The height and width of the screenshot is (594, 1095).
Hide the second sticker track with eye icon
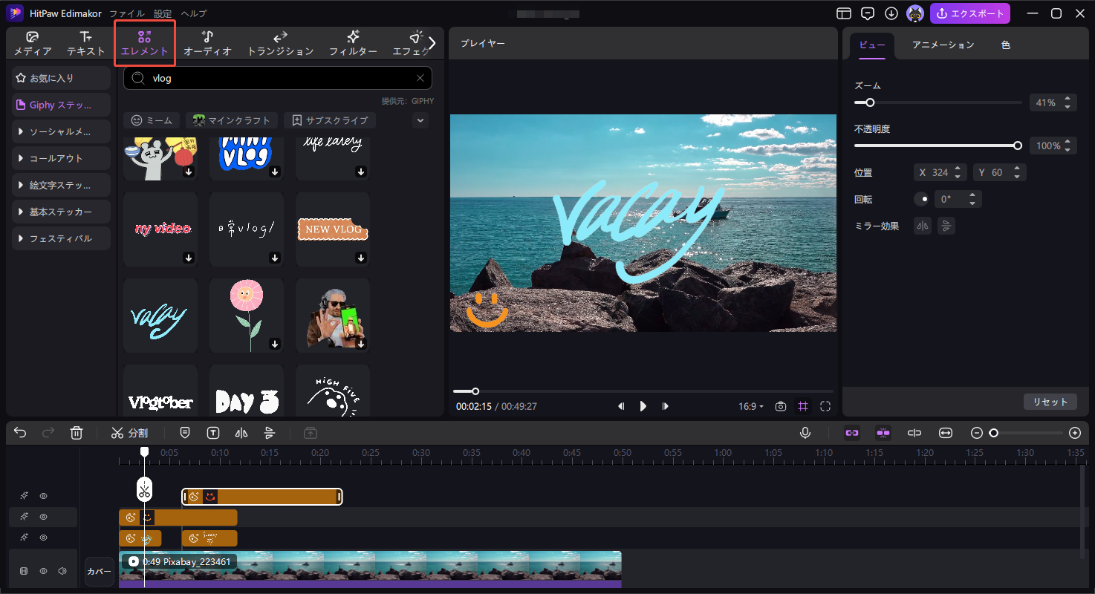click(x=43, y=517)
